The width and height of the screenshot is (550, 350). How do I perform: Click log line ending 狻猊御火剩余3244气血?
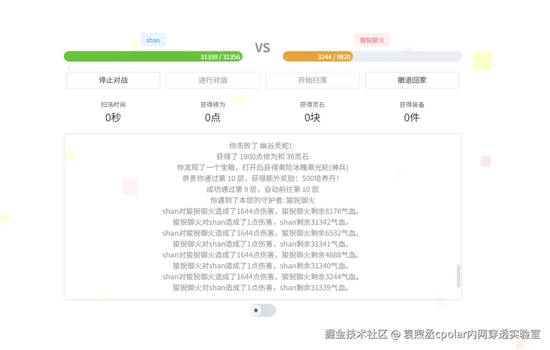tap(260, 276)
